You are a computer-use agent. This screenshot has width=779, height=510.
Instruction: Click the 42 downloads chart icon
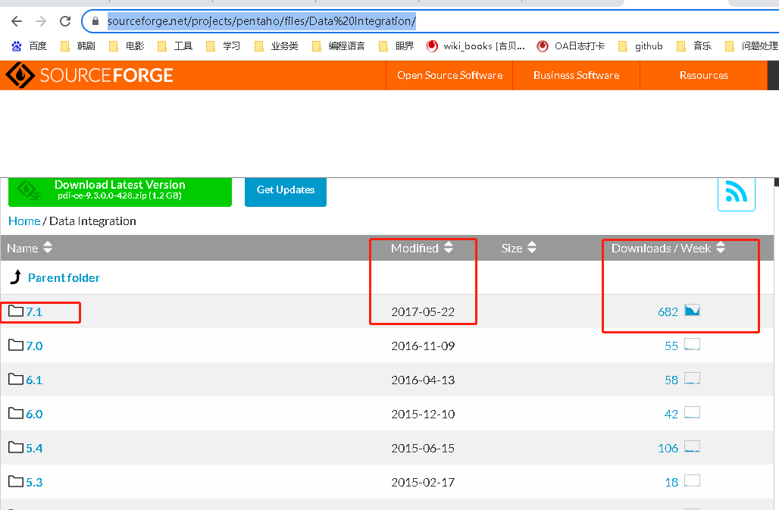coord(692,413)
